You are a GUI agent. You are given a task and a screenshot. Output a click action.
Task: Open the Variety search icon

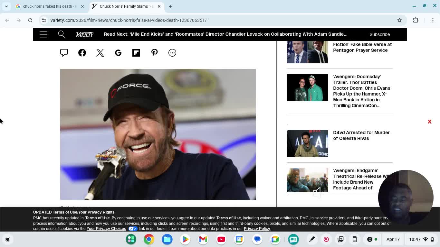click(62, 34)
